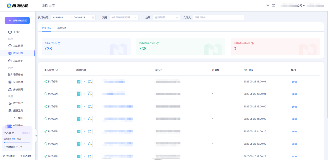Click the info icon next to 个人版

pos(13,132)
